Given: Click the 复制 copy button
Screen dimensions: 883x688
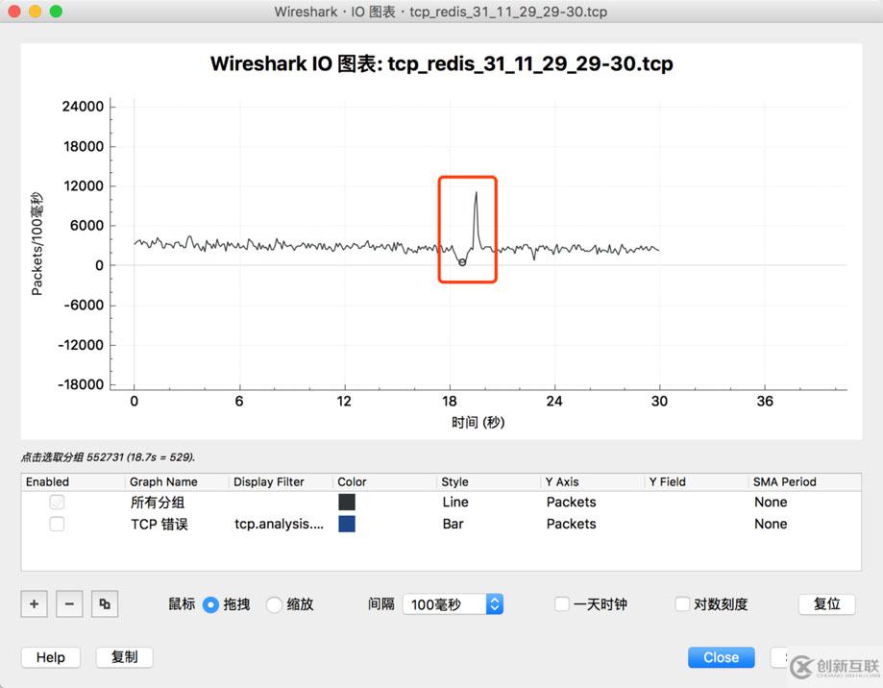Looking at the screenshot, I should (x=125, y=657).
